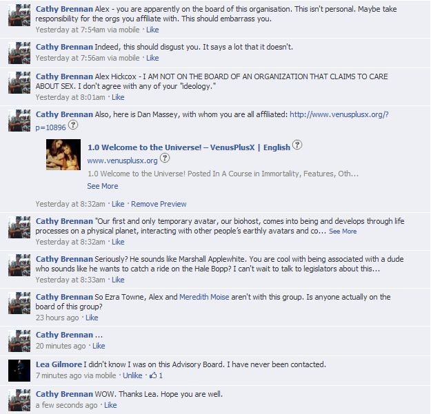Click Cathy Brennan's avatar on the first comment
The height and width of the screenshot is (414, 431).
[19, 15]
